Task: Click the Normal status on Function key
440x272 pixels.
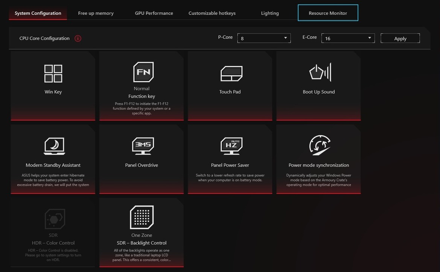Action: tap(142, 89)
